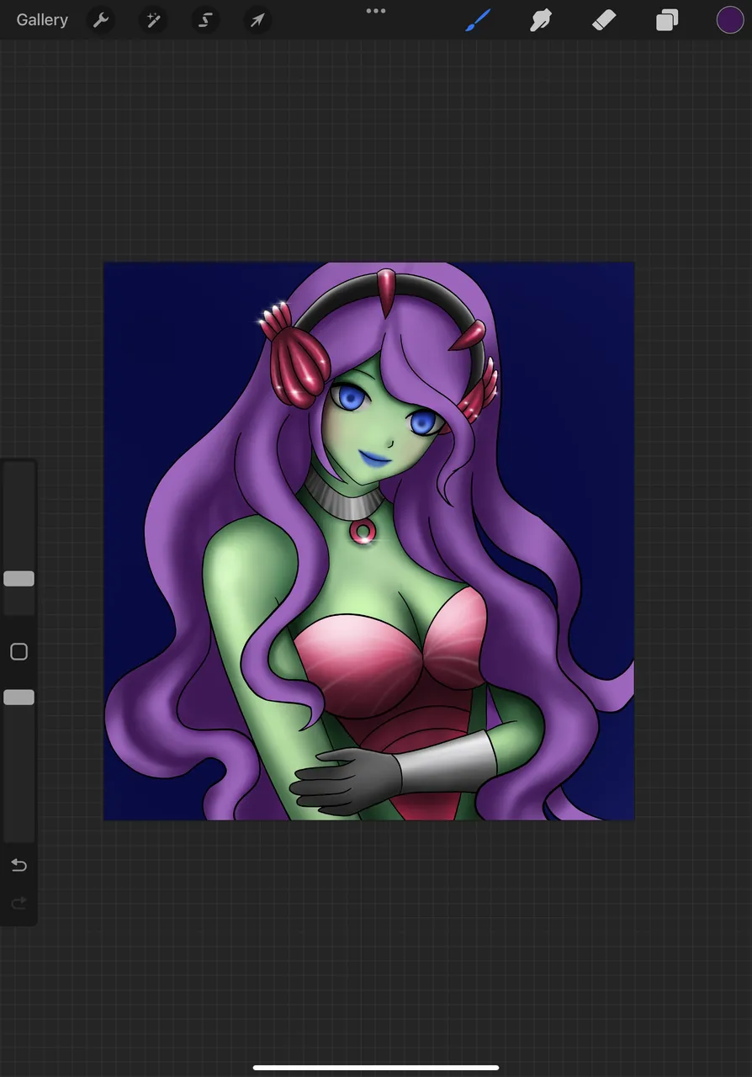Redo the last undone action
This screenshot has height=1077, width=752.
click(19, 904)
